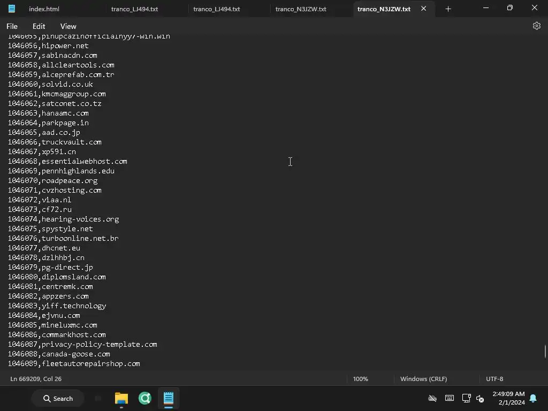This screenshot has width=548, height=411.
Task: Open notifications bell icon
Action: click(533, 398)
